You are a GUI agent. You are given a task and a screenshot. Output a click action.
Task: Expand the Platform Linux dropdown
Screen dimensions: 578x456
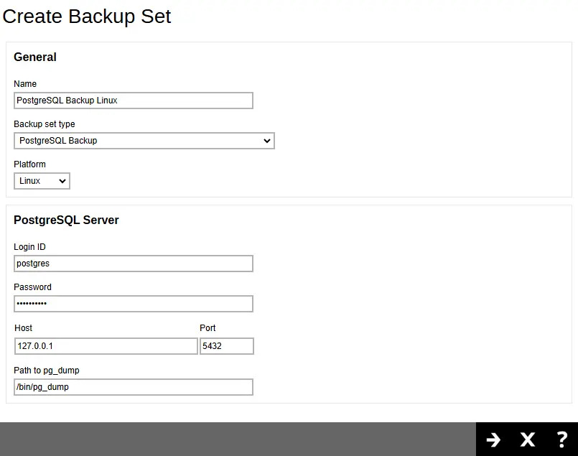coord(42,181)
